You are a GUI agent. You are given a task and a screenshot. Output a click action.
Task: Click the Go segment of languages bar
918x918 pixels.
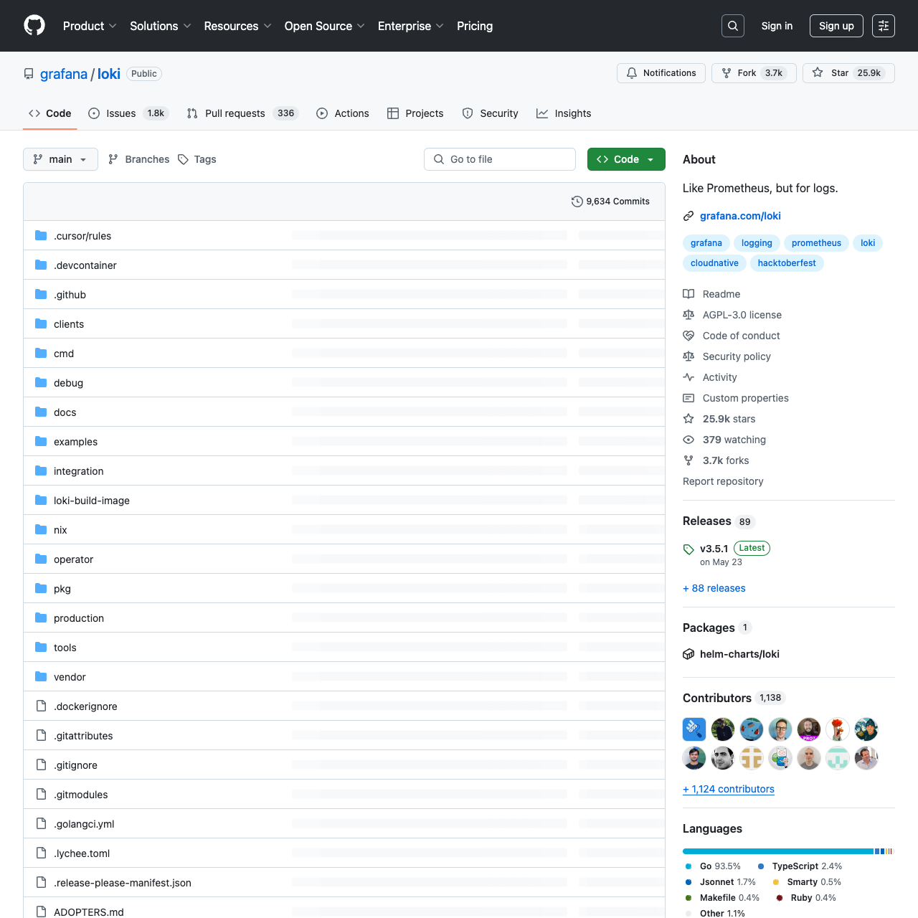(x=778, y=851)
